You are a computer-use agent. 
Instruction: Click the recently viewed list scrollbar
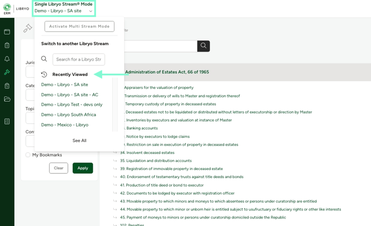pyautogui.click(x=115, y=104)
